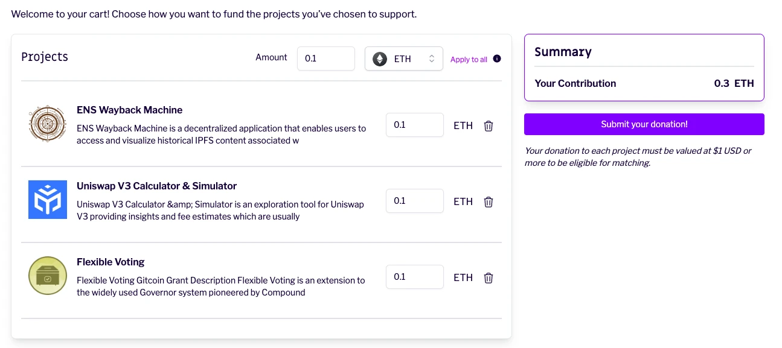Click Apply to all link

(x=469, y=59)
